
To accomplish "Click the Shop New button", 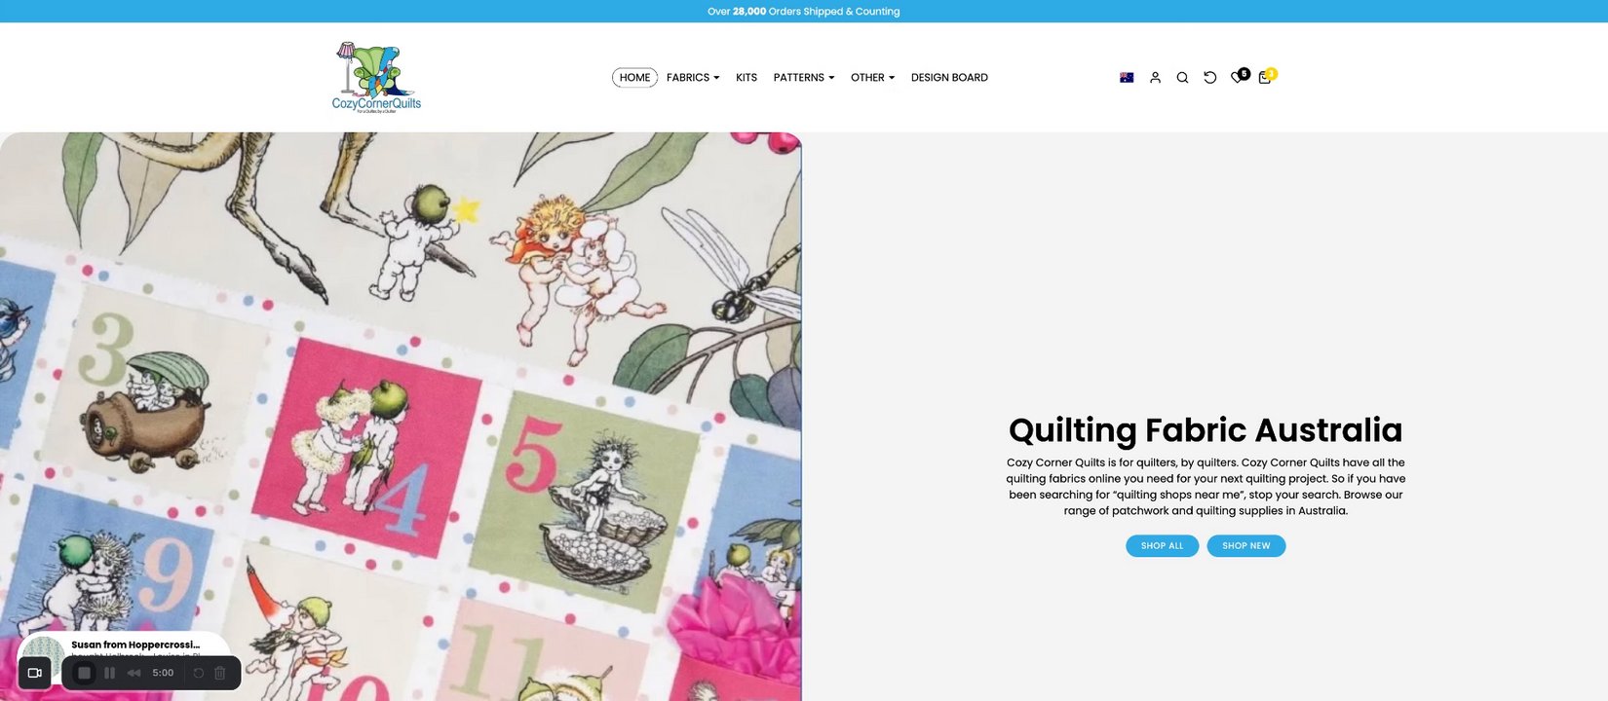I will click(x=1246, y=546).
